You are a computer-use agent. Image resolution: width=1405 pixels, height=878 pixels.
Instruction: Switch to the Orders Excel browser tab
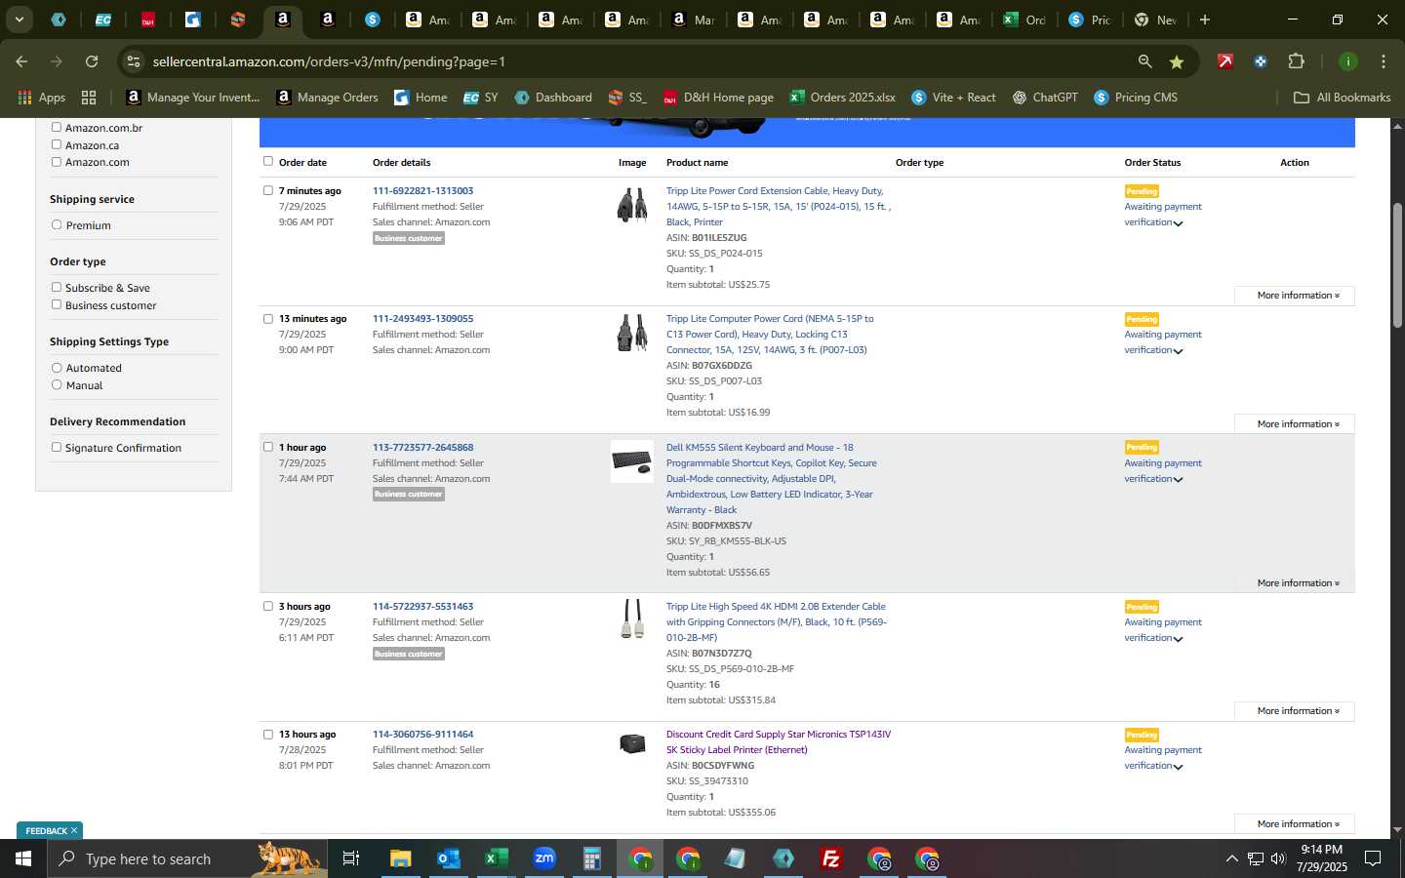(1024, 20)
